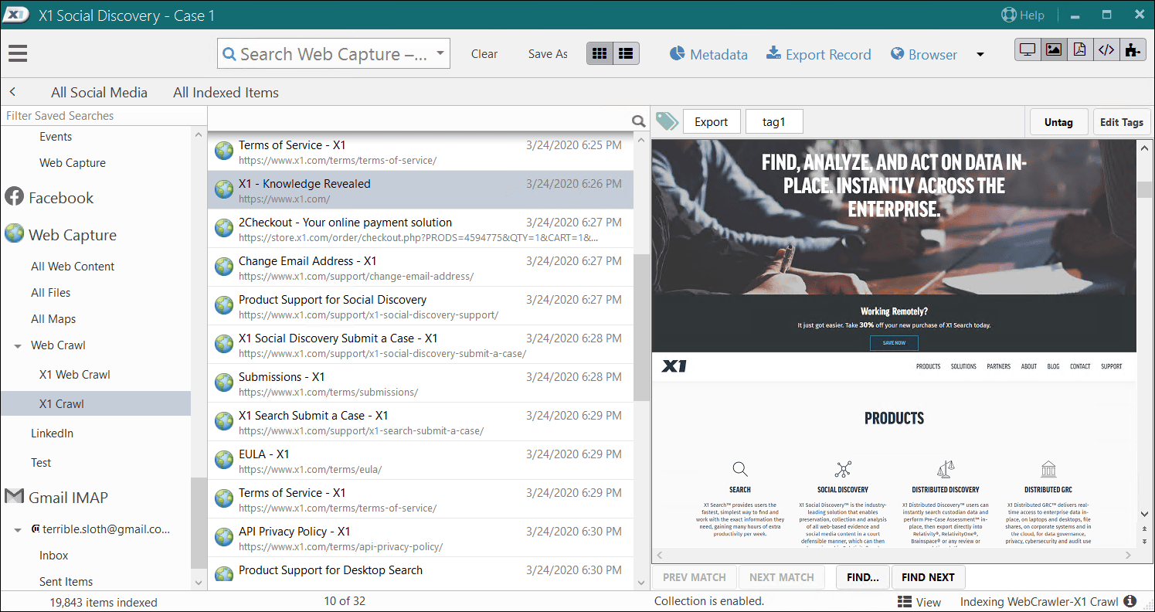Select the PDF preview mode
This screenshot has width=1155, height=612.
(1080, 49)
